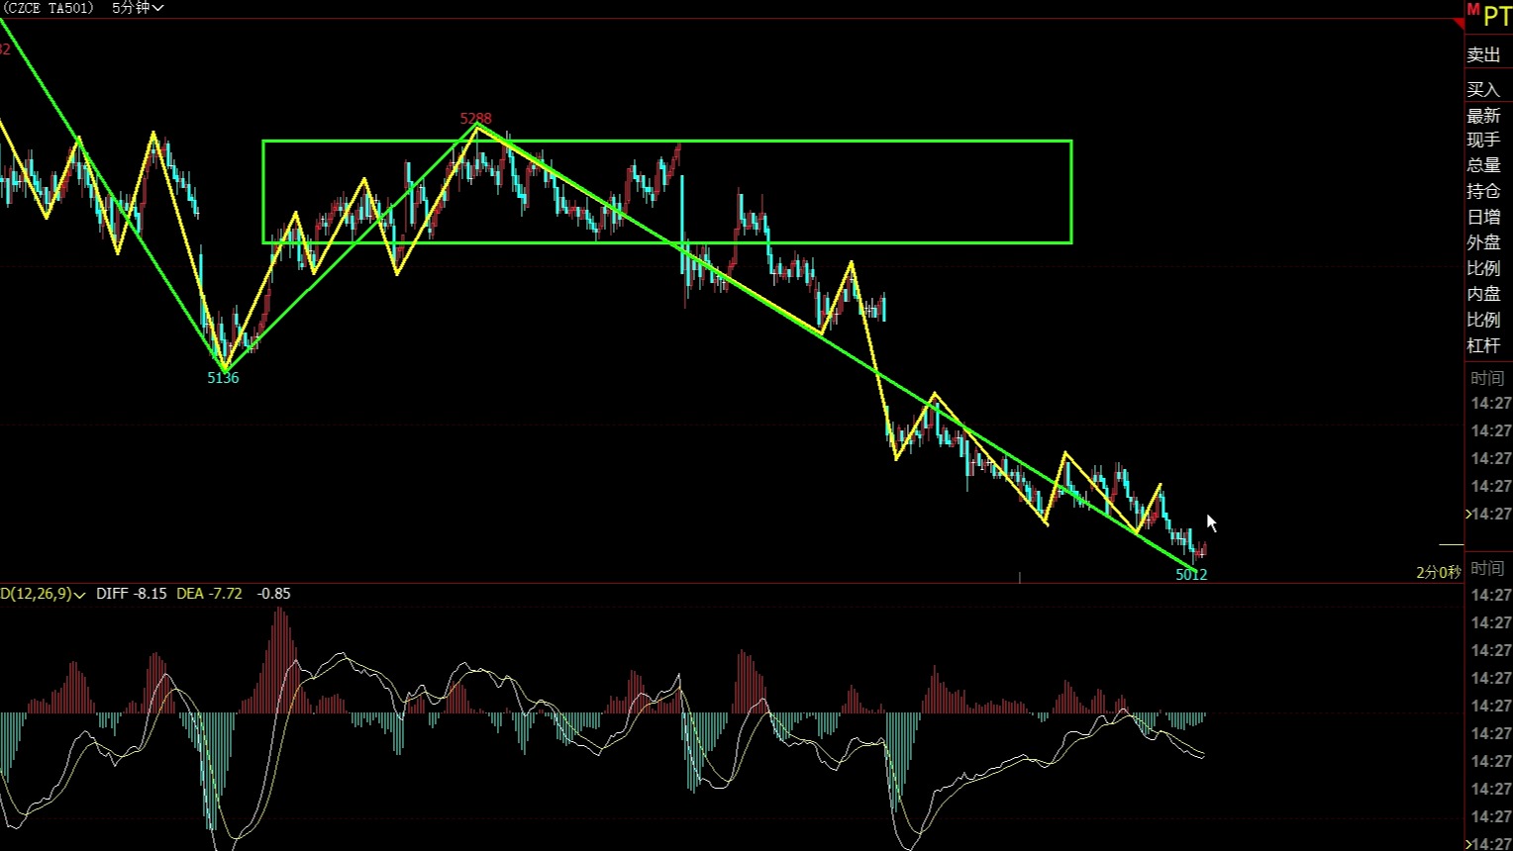The height and width of the screenshot is (851, 1513).
Task: Select the 买入 row in quote panel
Action: 1483,90
